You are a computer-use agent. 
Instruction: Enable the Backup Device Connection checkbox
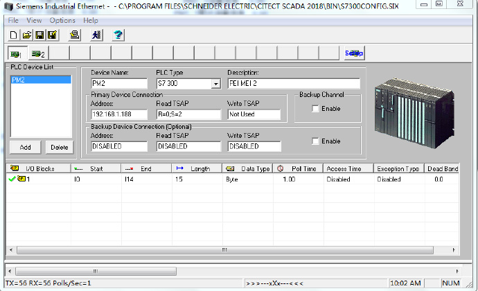pyautogui.click(x=315, y=141)
